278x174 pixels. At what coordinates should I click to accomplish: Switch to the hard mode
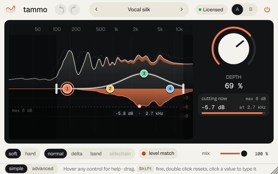click(x=30, y=154)
